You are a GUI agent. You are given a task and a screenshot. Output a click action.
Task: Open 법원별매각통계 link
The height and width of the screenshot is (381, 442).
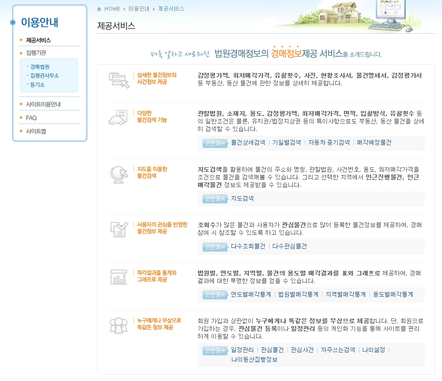298,294
